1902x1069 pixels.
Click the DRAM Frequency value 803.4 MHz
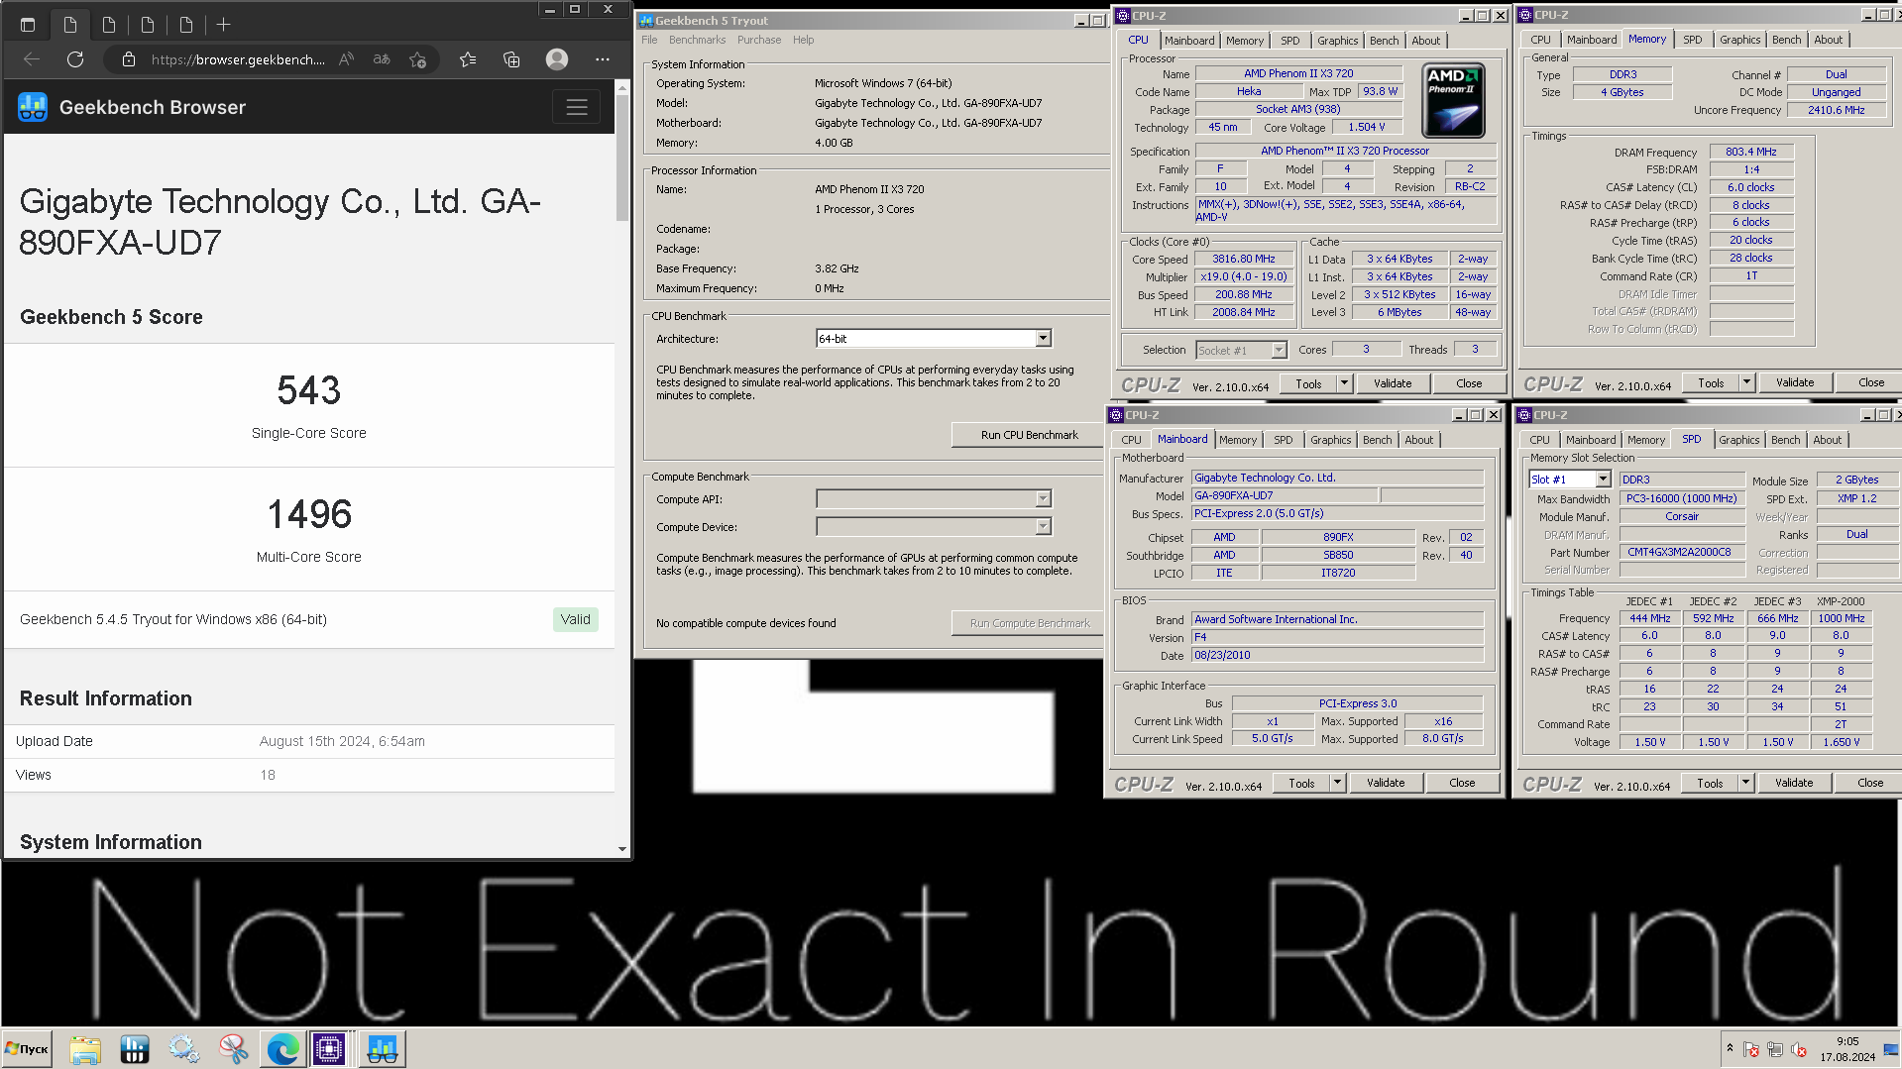[1750, 152]
